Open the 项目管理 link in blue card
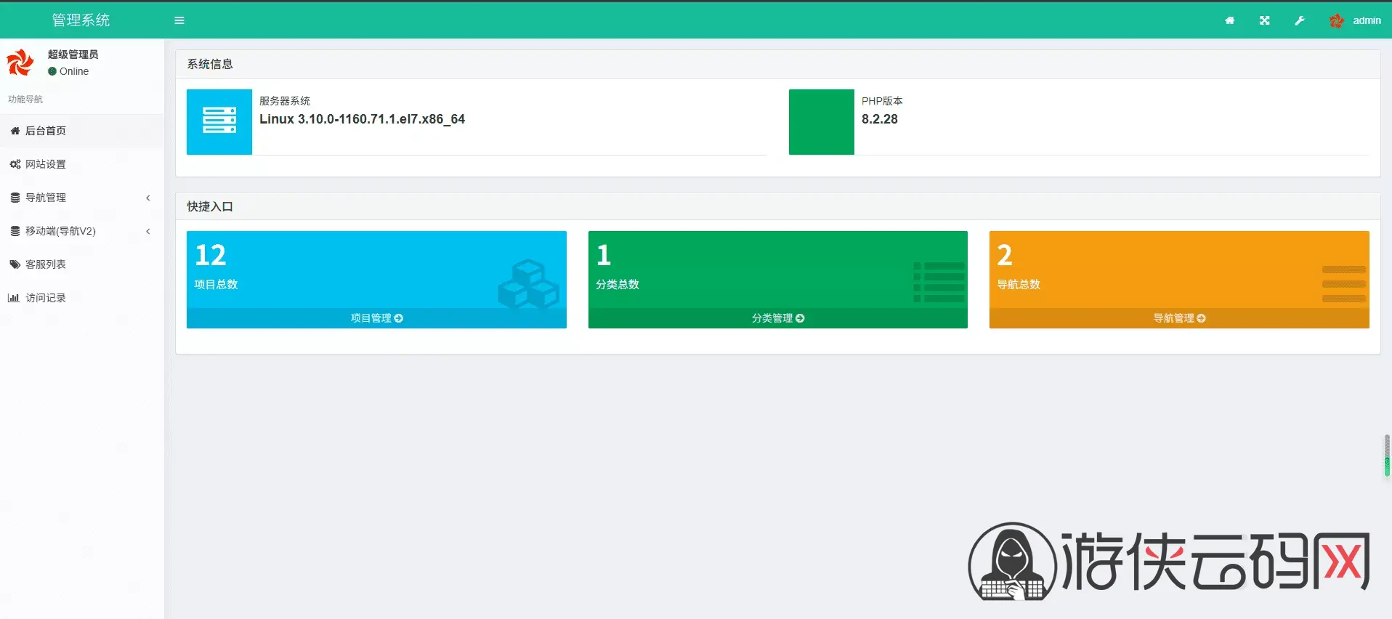Viewport: 1392px width, 619px height. 376,318
